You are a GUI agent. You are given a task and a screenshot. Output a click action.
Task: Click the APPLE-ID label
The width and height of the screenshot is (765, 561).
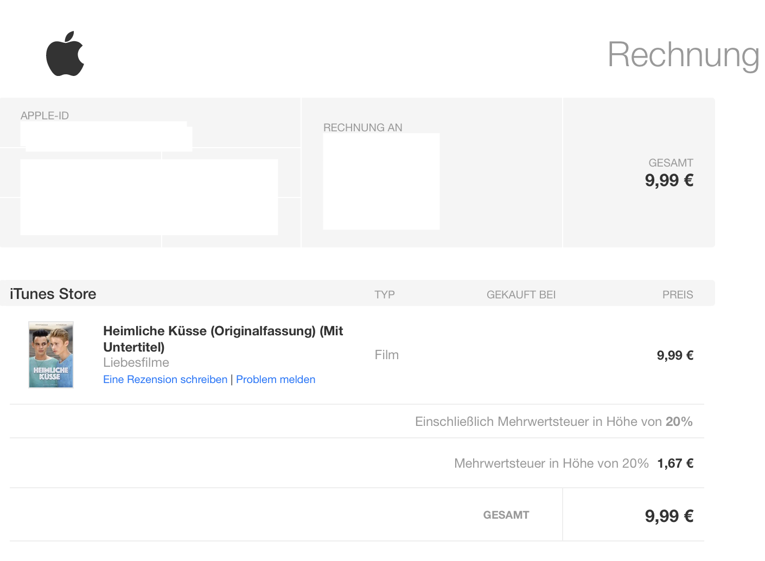click(x=44, y=116)
